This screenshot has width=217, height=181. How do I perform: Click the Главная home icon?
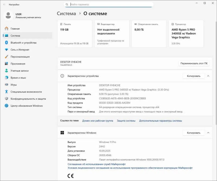(x=7, y=28)
